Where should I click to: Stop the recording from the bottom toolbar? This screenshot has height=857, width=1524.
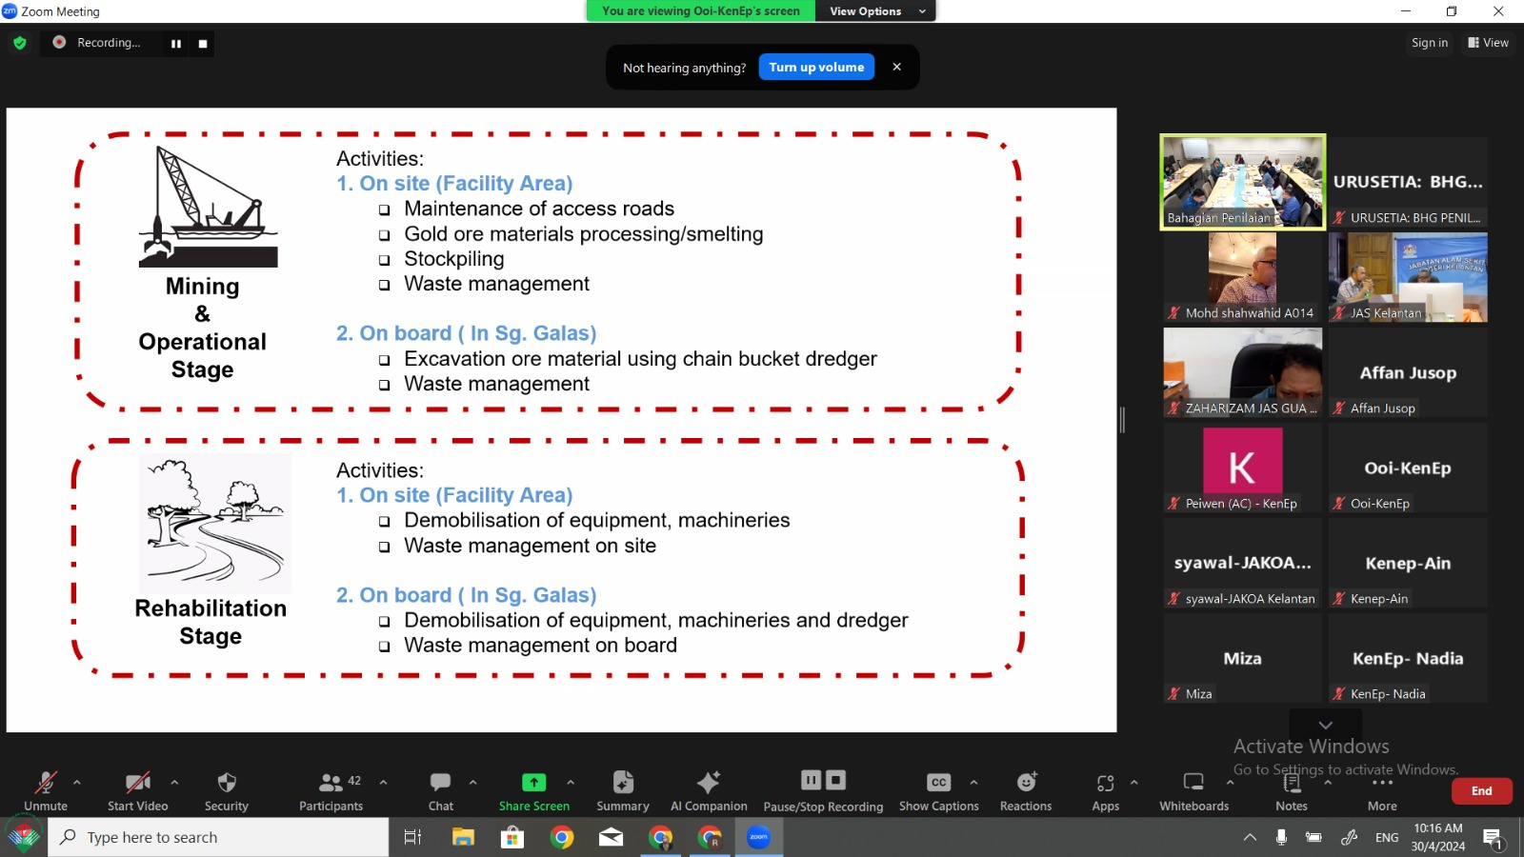pos(835,781)
